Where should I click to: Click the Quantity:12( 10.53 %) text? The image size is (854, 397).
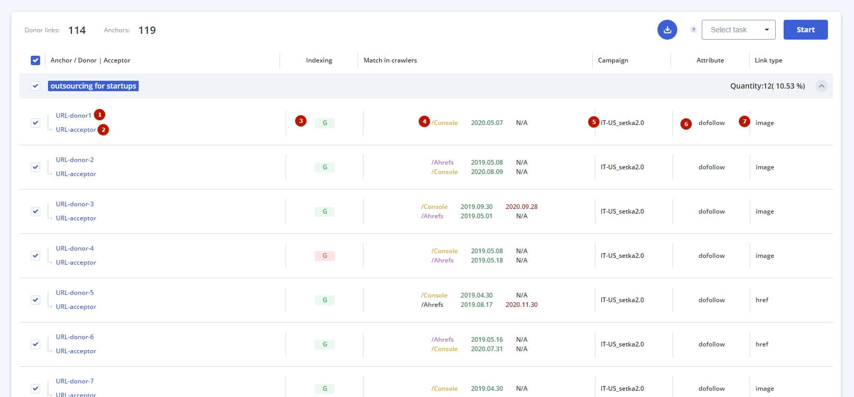point(767,86)
